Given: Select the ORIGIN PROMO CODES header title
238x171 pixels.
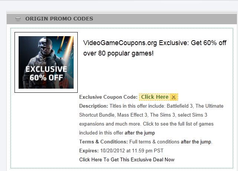Looking at the screenshot, I should click(59, 19).
